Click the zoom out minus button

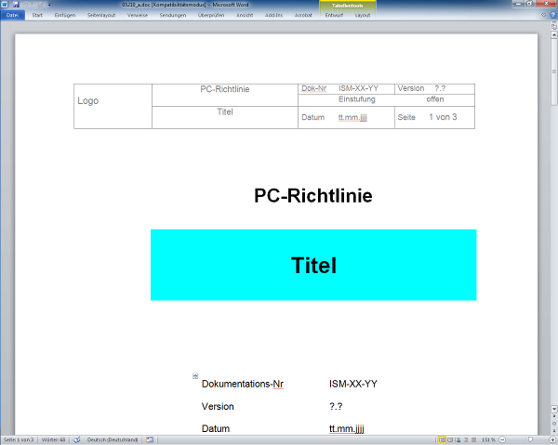[500, 439]
